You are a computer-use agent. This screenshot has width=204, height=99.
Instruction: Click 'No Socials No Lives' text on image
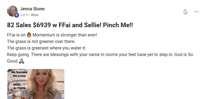pyautogui.click(x=19, y=74)
